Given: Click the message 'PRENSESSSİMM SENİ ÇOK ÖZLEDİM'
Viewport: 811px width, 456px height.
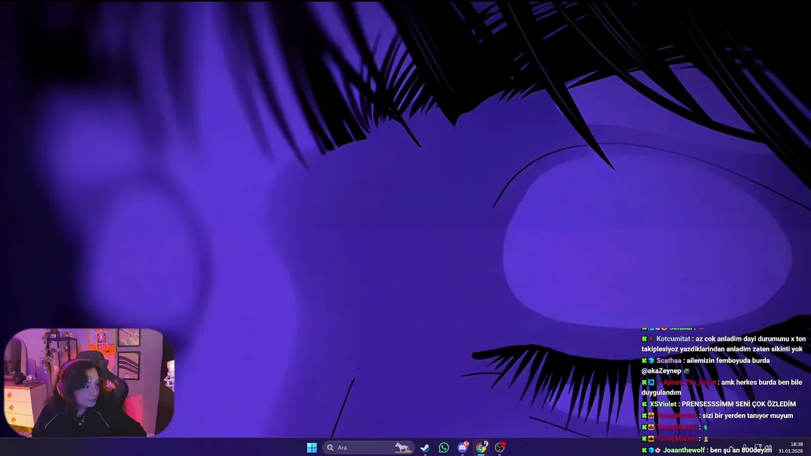Looking at the screenshot, I should coord(738,404).
